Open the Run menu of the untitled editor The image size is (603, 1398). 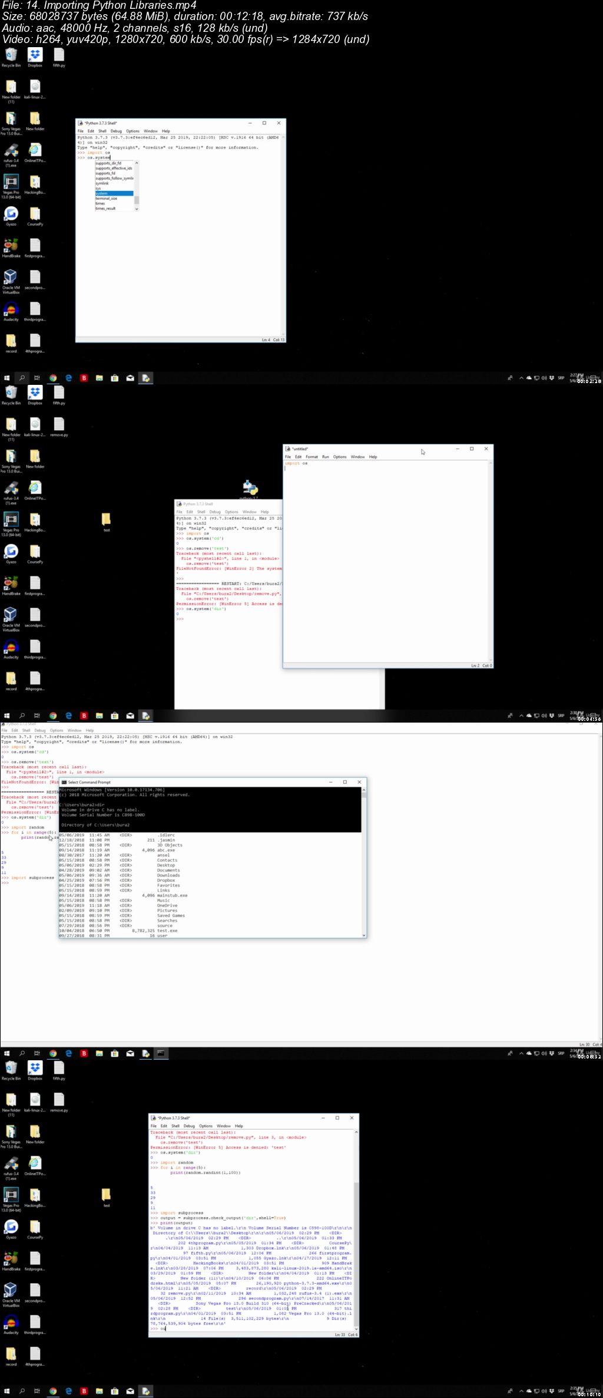326,457
